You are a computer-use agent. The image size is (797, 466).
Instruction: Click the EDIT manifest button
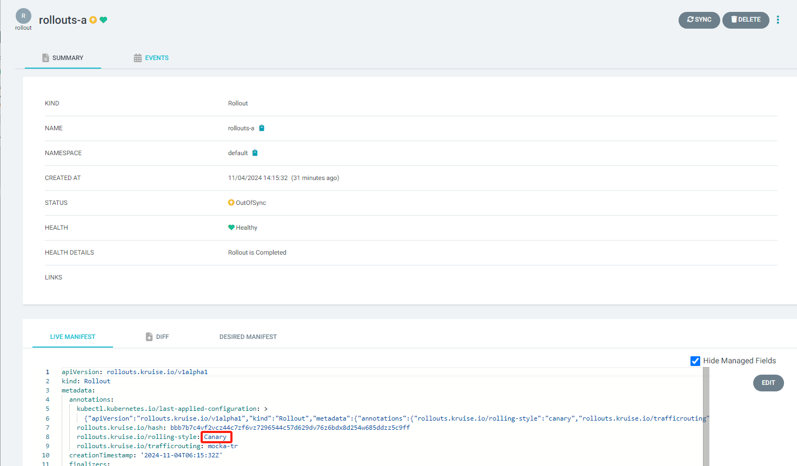768,383
